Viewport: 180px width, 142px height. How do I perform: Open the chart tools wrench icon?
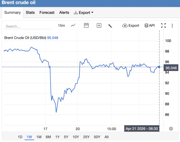click(110, 26)
